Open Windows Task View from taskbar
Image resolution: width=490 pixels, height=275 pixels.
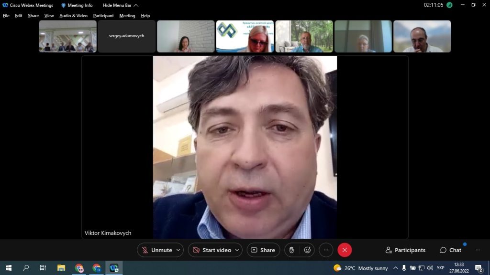(43, 268)
